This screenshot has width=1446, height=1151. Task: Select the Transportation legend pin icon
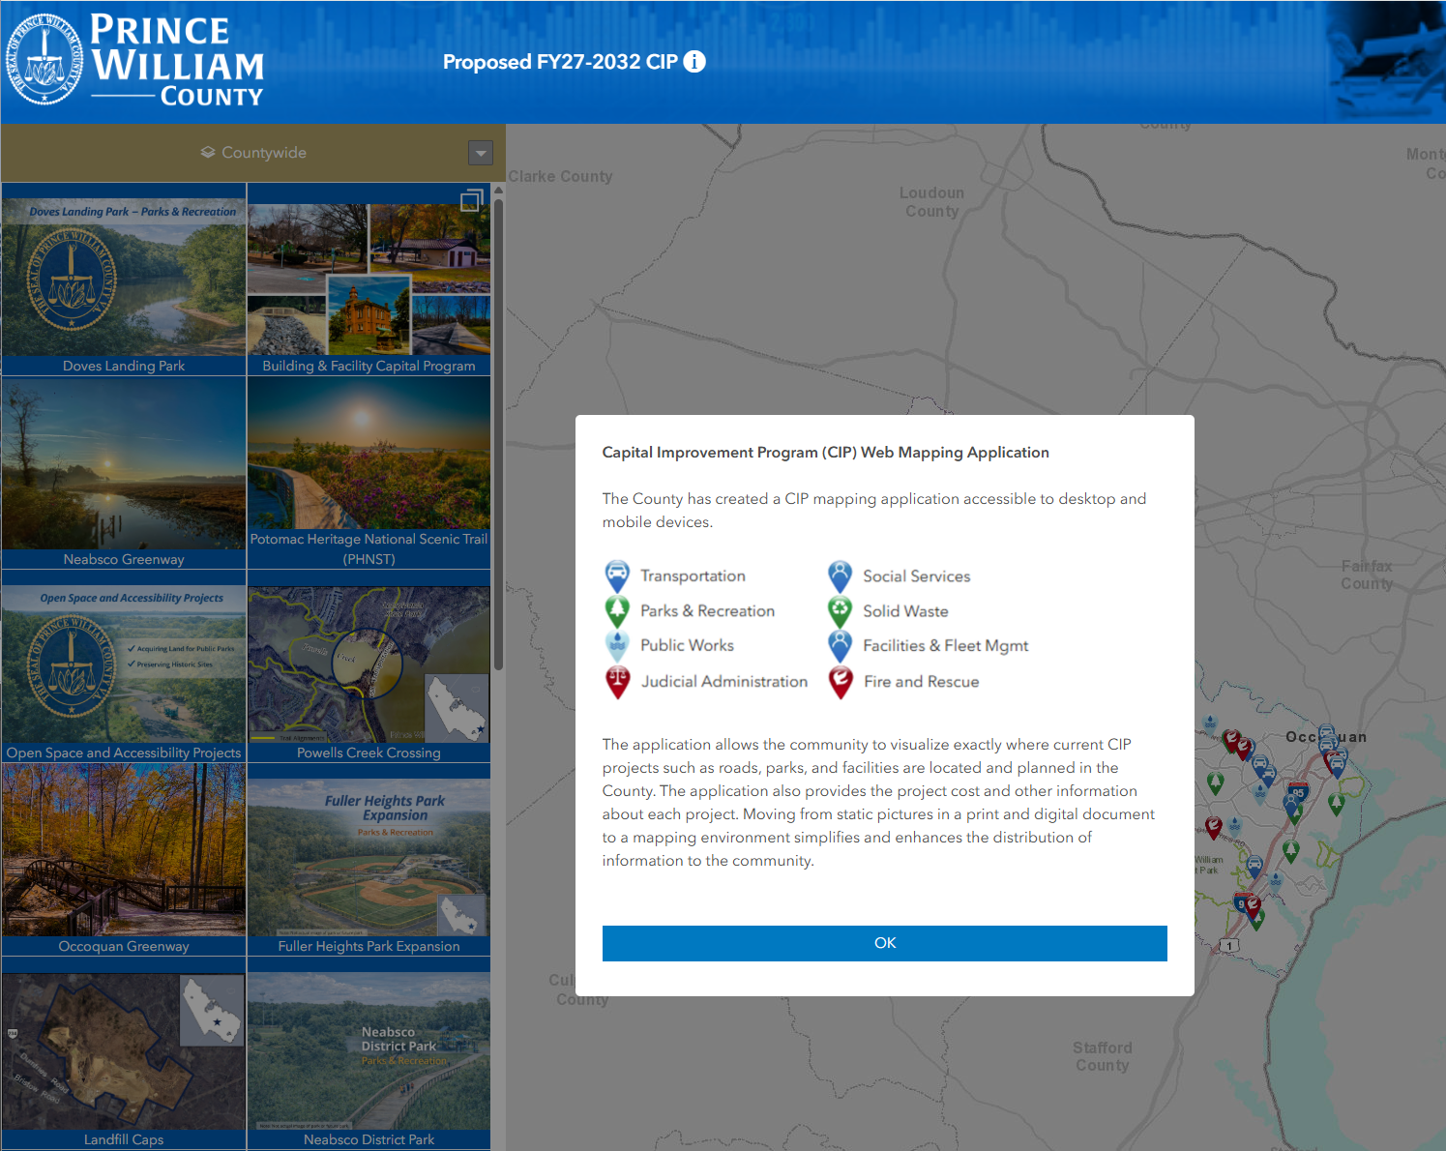click(x=617, y=575)
